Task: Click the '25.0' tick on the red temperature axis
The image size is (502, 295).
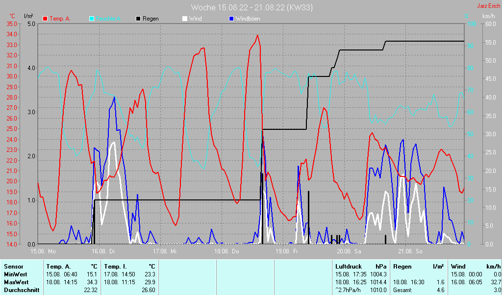Action: 12,129
